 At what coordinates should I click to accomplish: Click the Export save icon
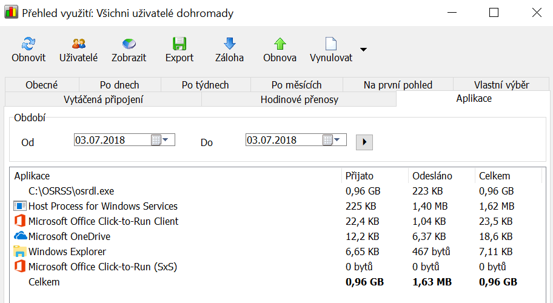179,44
